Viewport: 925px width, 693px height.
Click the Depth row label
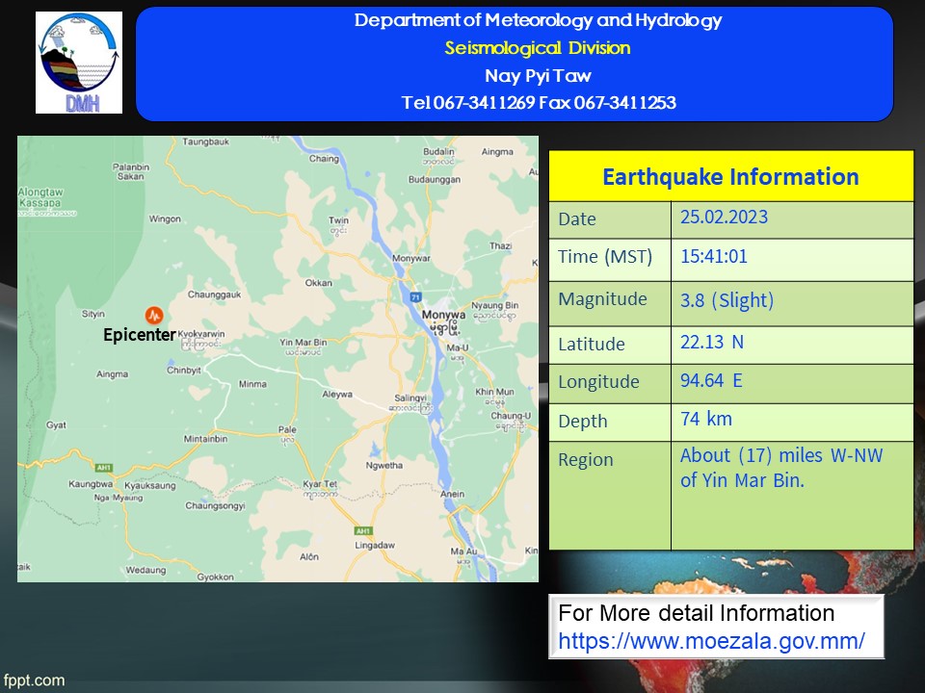point(583,422)
